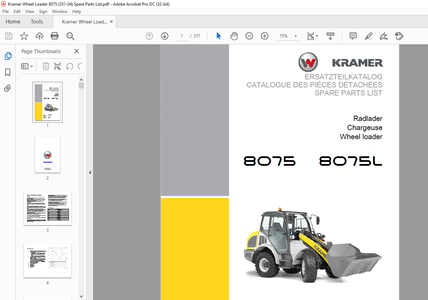This screenshot has height=300, width=428.
Task: Click the 'Radlader' text
Action: pos(368,119)
